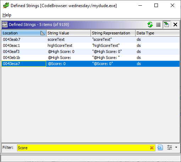The image size is (181, 162).
Task: Click the ds data type in 0043eca7 row
Action: (x=139, y=64)
